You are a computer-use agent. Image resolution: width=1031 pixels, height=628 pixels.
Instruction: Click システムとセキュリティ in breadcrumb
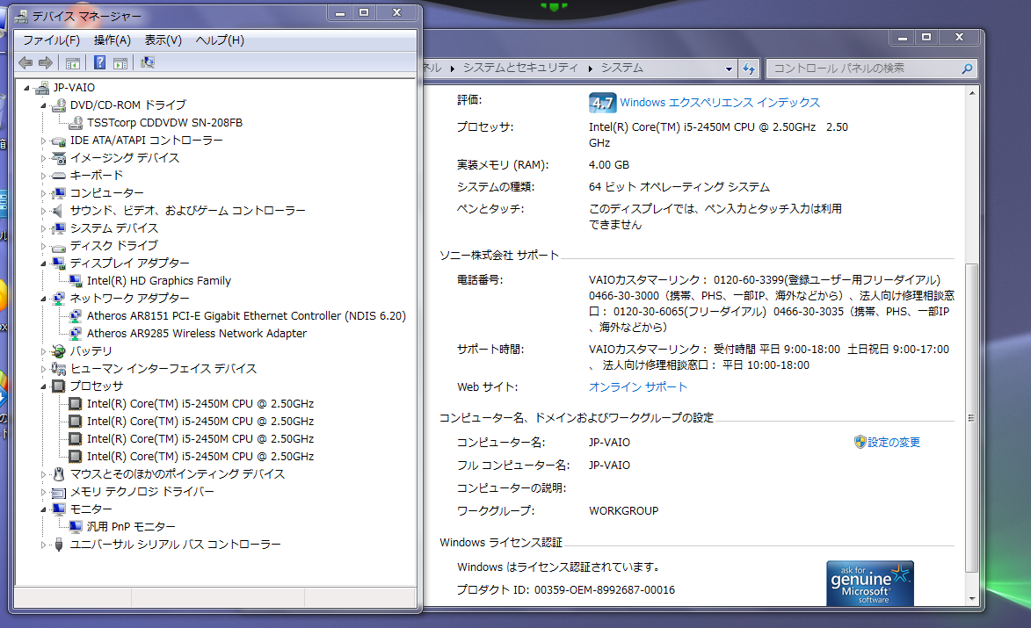point(520,68)
